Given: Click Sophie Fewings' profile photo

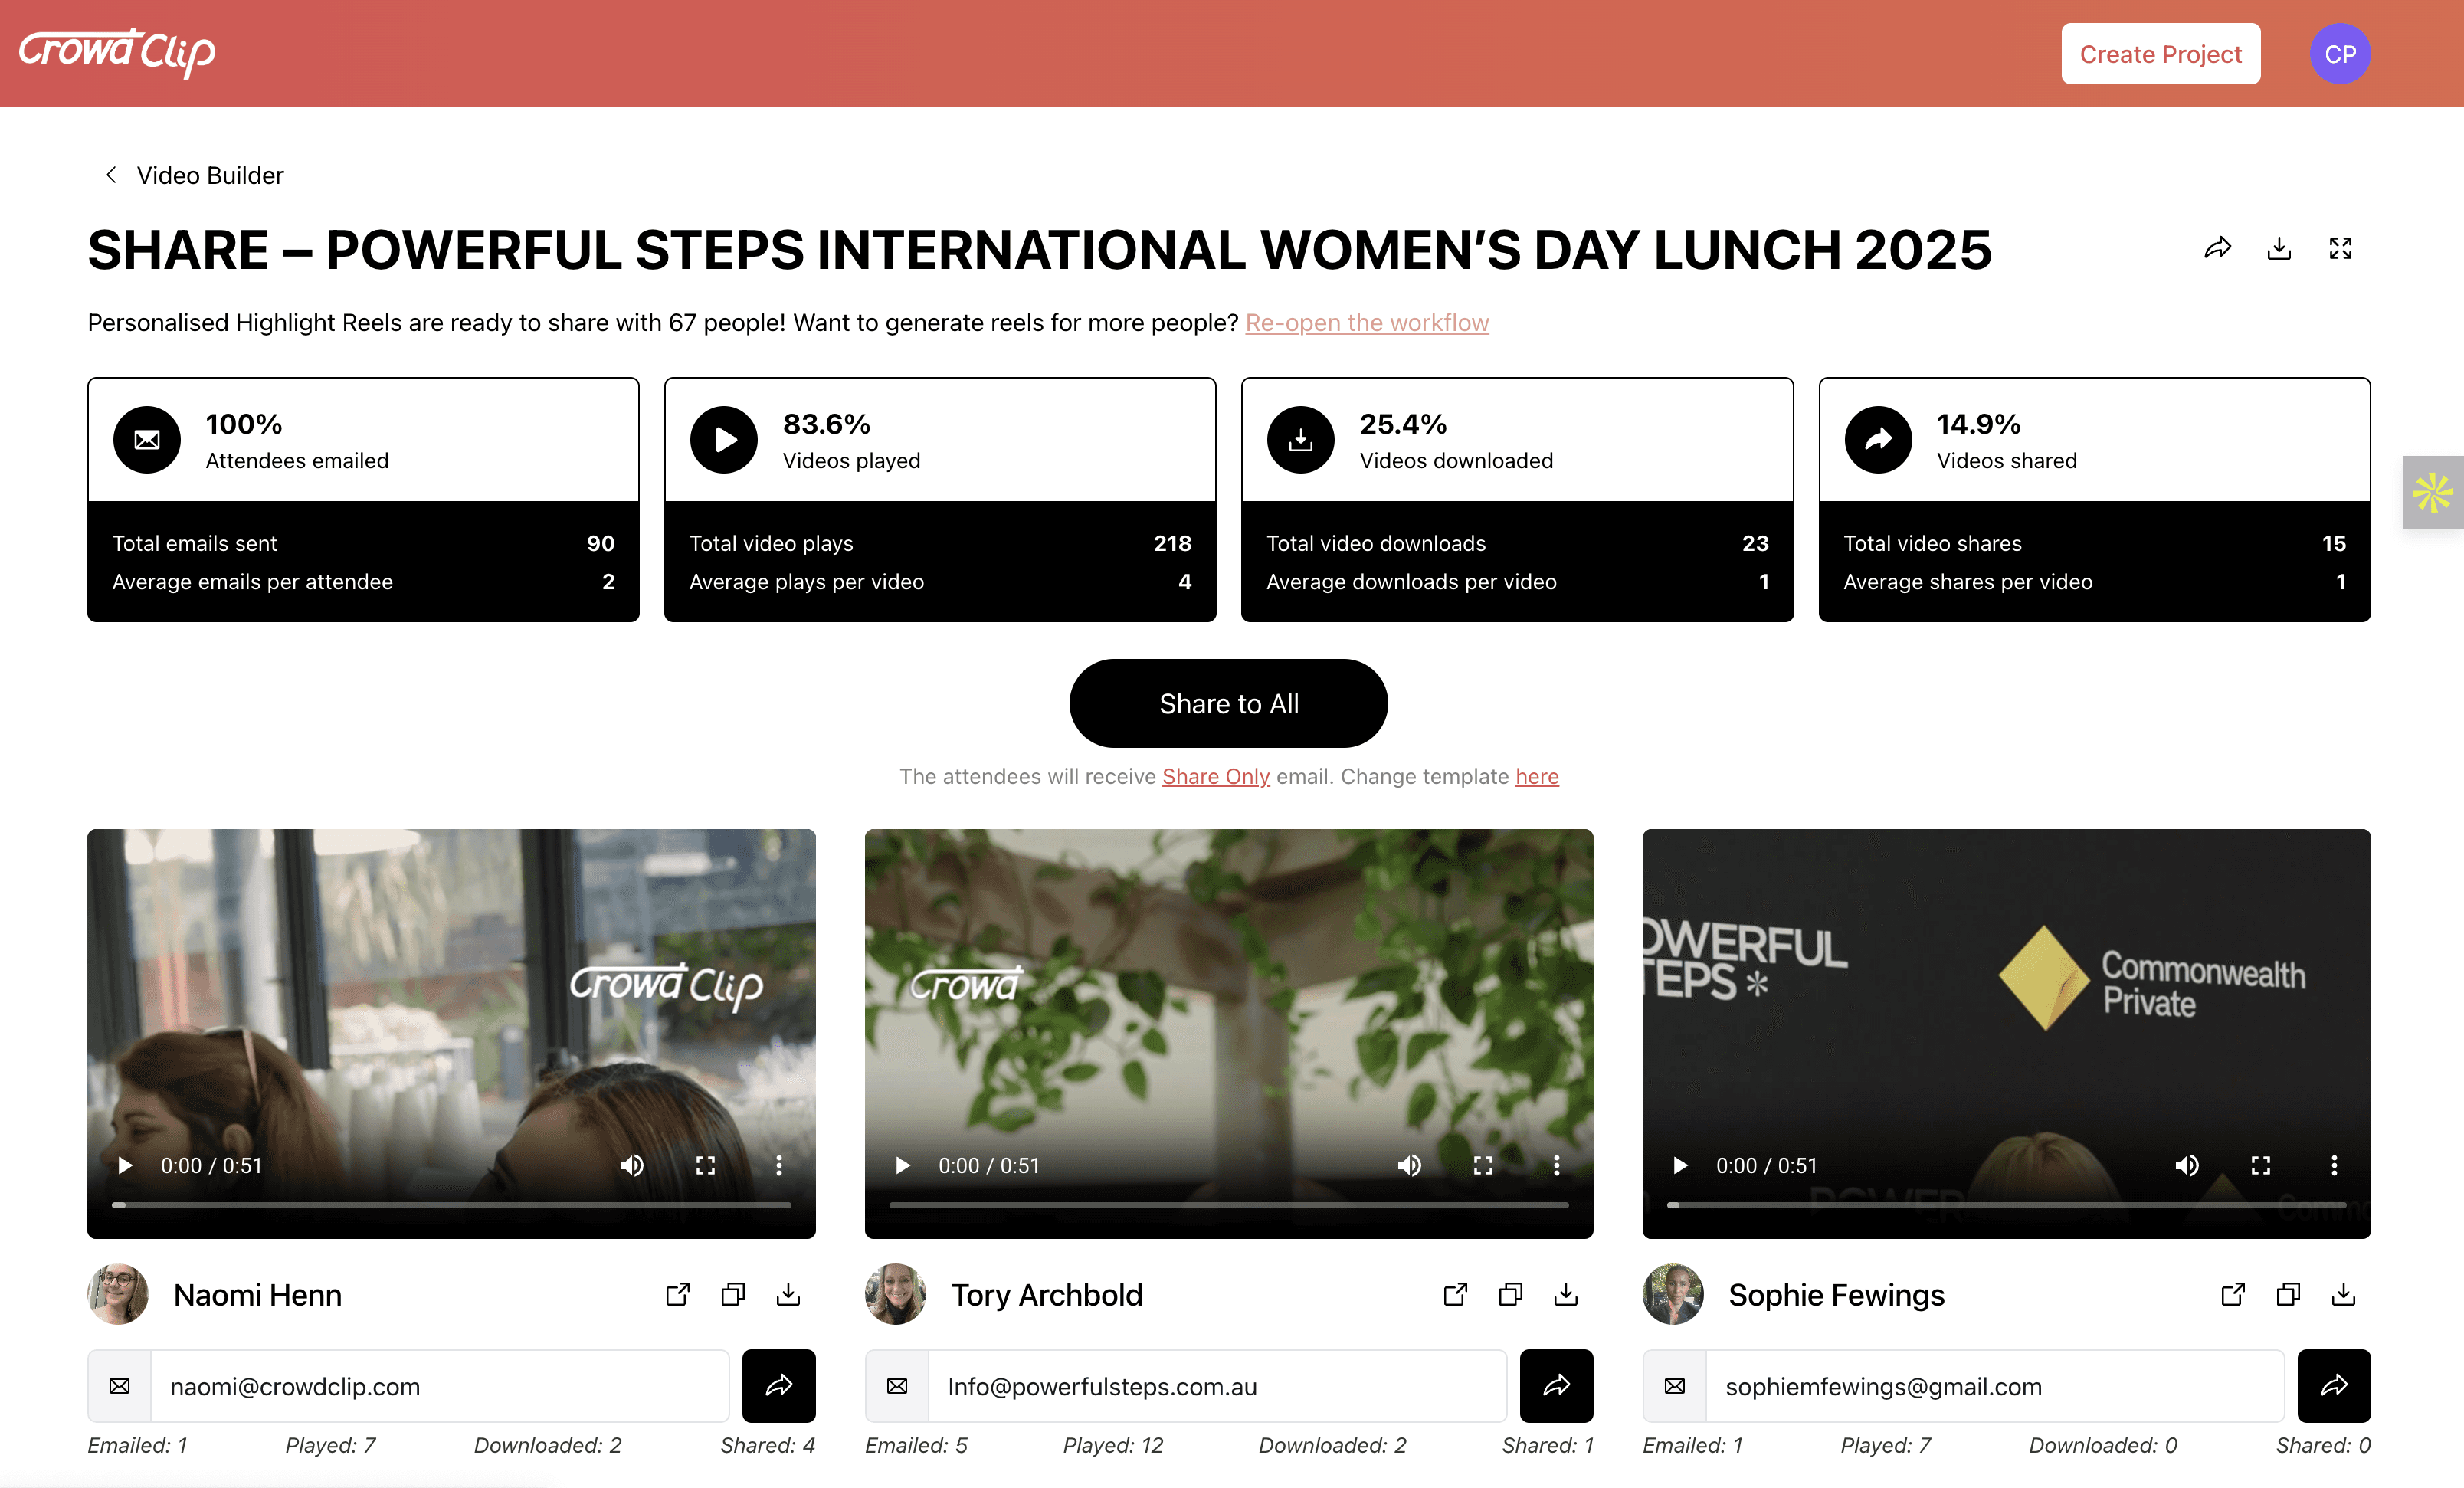Looking at the screenshot, I should tap(1673, 1294).
